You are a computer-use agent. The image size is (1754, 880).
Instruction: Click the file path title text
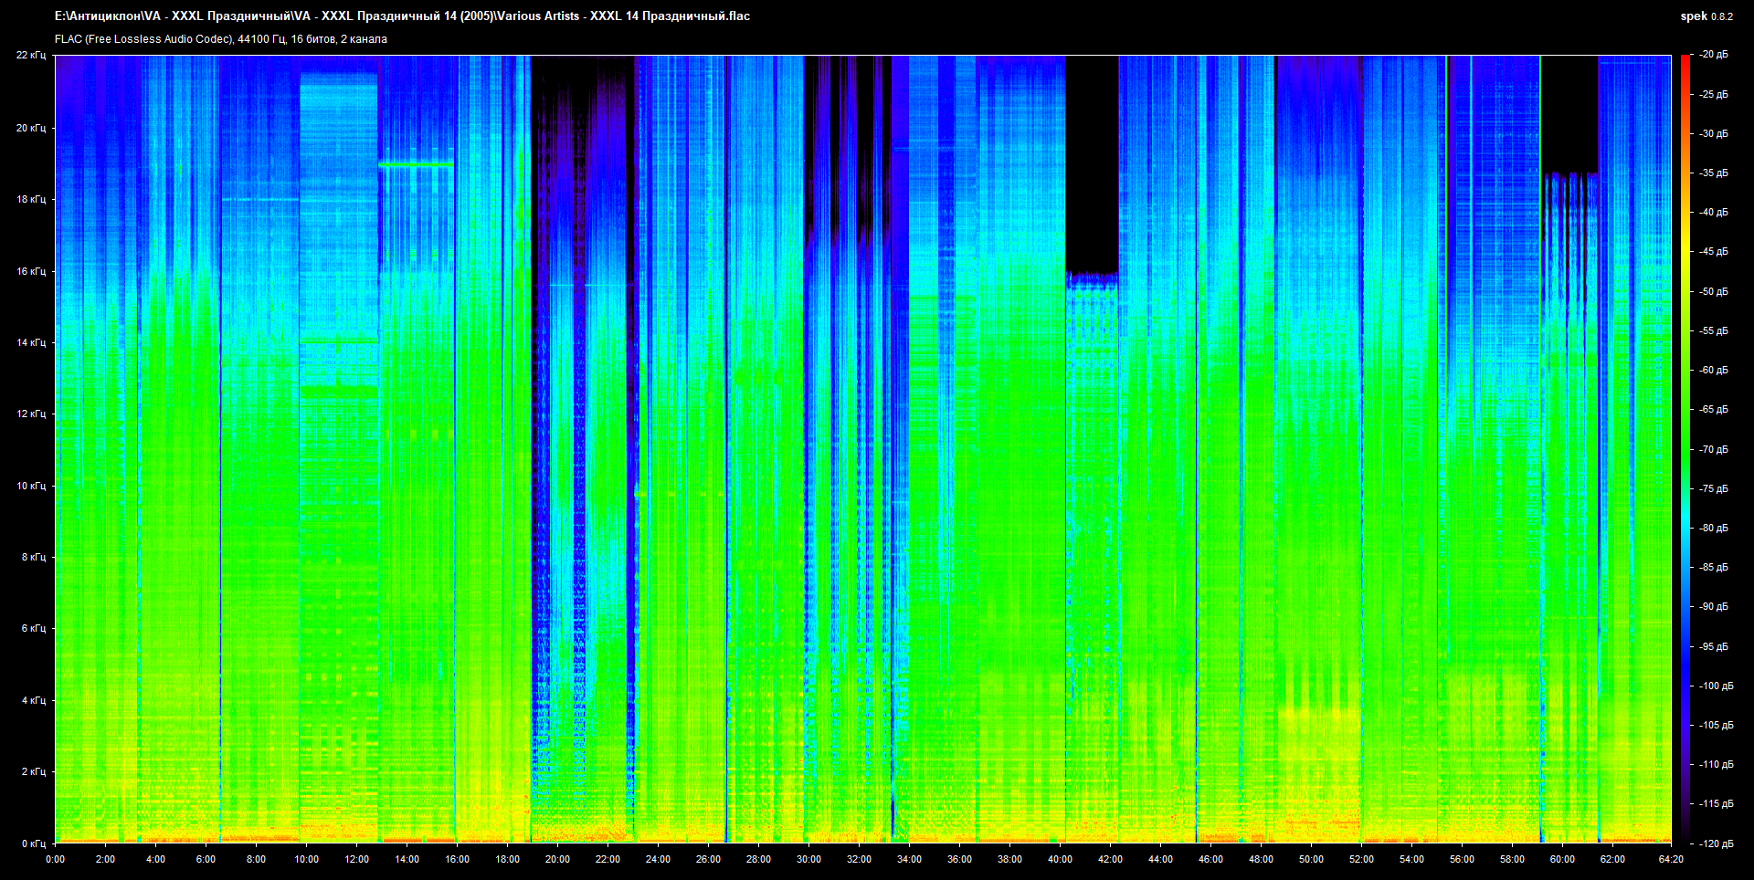[402, 16]
